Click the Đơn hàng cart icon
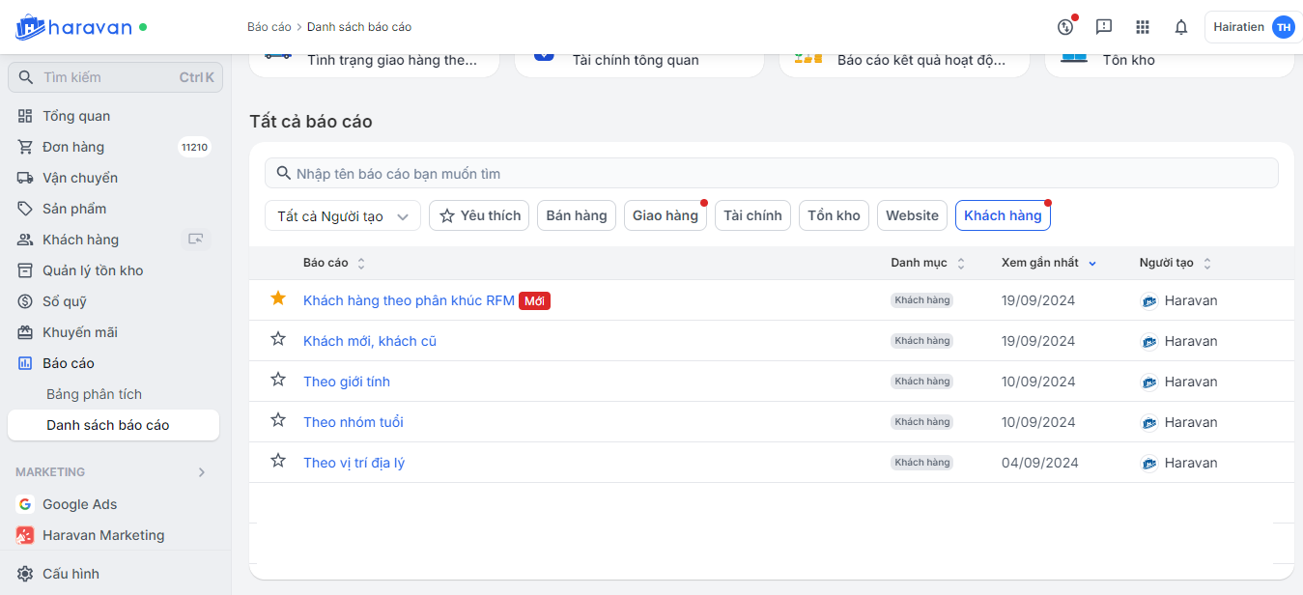 tap(25, 147)
